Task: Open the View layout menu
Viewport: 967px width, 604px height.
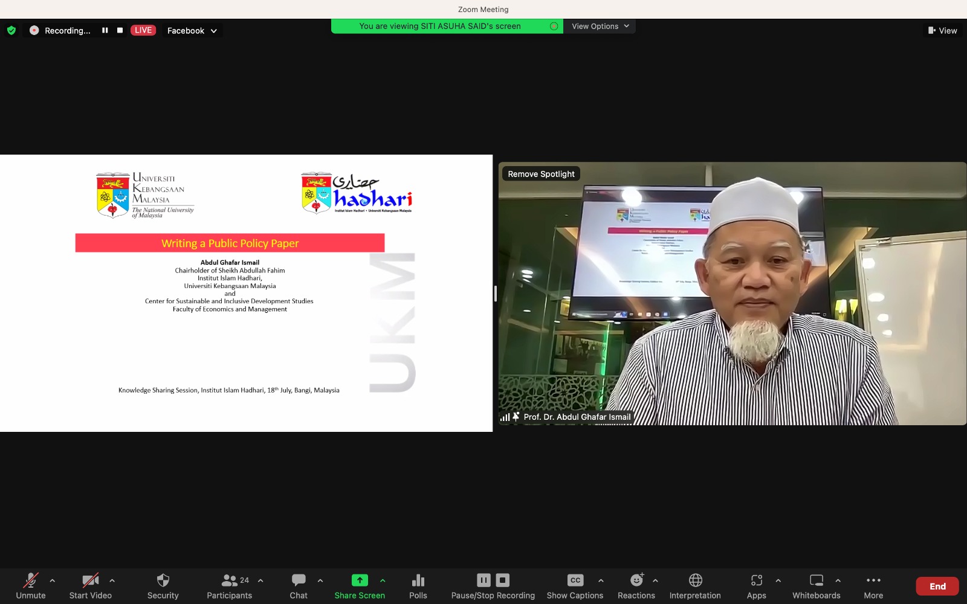Action: coord(942,30)
